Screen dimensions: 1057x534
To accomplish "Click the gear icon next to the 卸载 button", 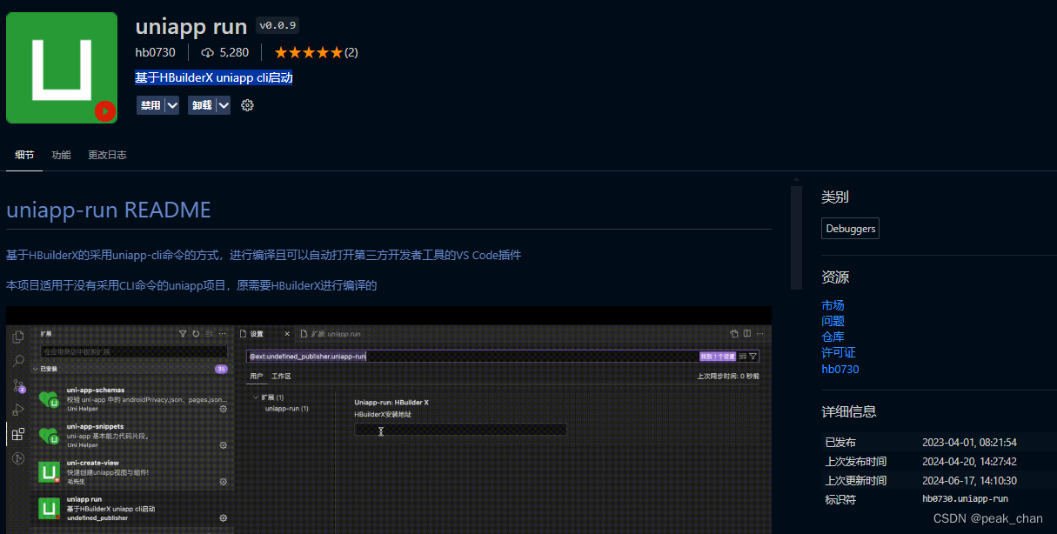I will (x=247, y=104).
